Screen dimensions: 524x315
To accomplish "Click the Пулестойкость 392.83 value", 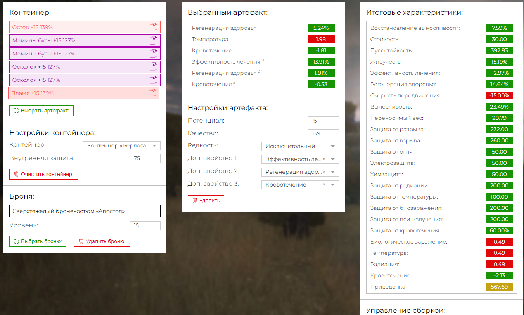I will pos(500,50).
